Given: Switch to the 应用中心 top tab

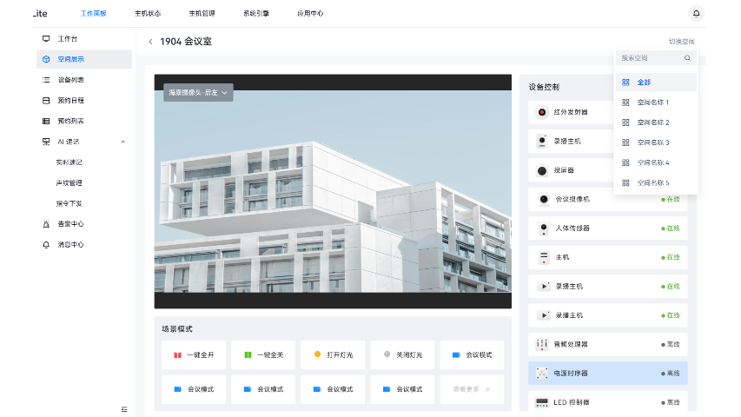Looking at the screenshot, I should 310,13.
